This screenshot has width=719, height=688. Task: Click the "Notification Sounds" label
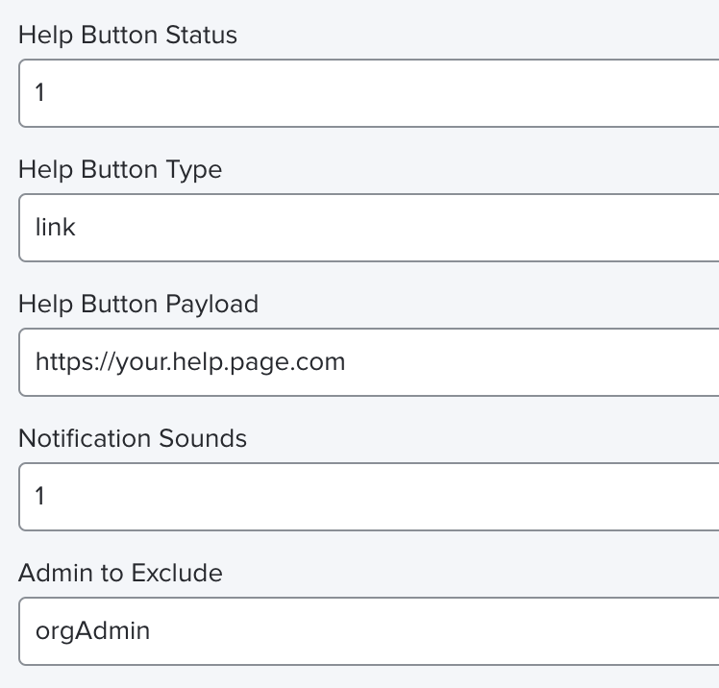click(x=133, y=439)
